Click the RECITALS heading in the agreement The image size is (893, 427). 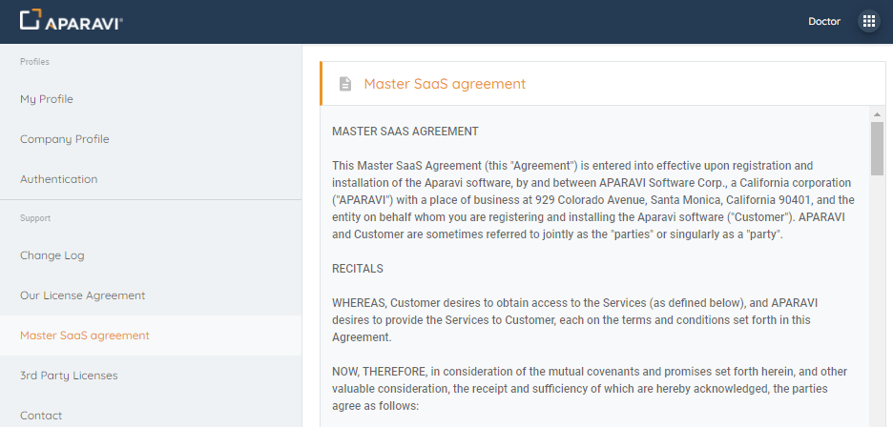pyautogui.click(x=357, y=269)
